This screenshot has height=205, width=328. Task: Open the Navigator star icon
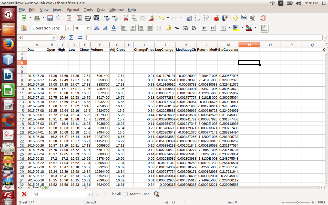235,18
